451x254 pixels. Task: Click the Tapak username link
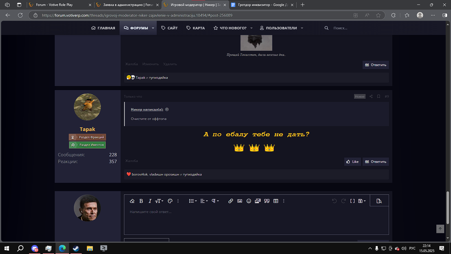coord(87,129)
